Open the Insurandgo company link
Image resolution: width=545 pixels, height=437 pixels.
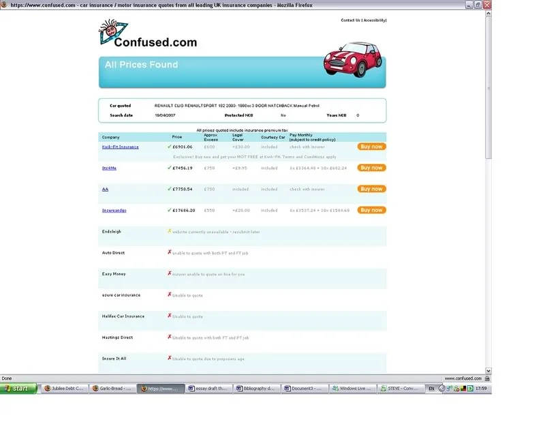coord(114,211)
